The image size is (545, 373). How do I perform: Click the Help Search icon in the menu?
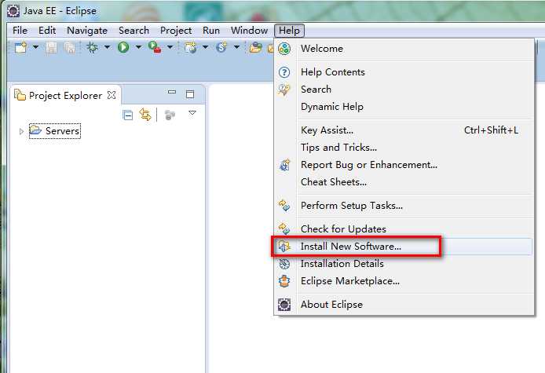coord(284,90)
